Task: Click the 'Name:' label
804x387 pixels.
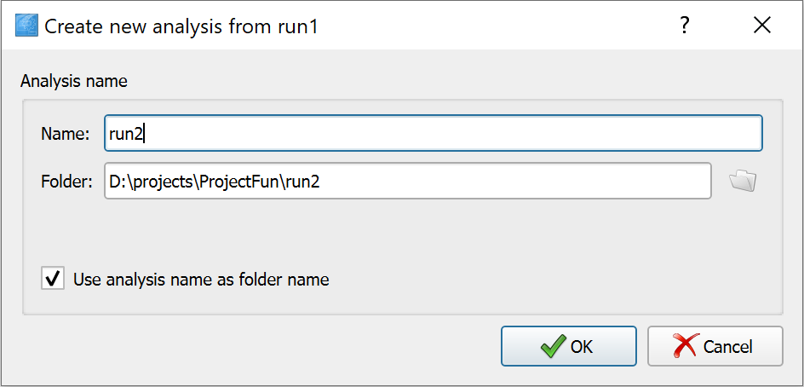Action: pos(66,134)
